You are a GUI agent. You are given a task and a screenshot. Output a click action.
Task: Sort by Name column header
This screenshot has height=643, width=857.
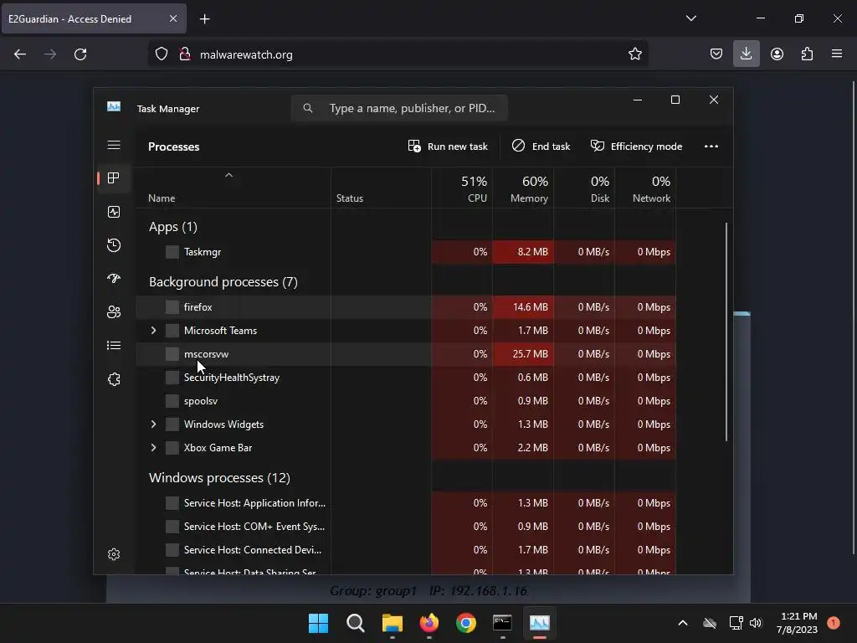click(233, 188)
